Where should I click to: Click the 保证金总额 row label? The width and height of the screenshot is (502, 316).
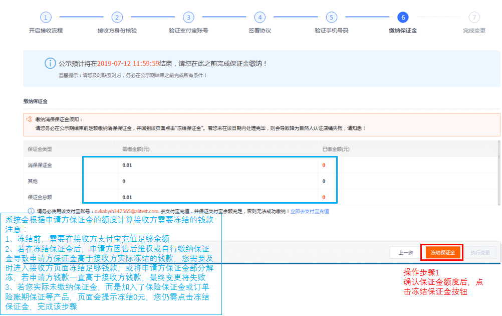pos(40,197)
